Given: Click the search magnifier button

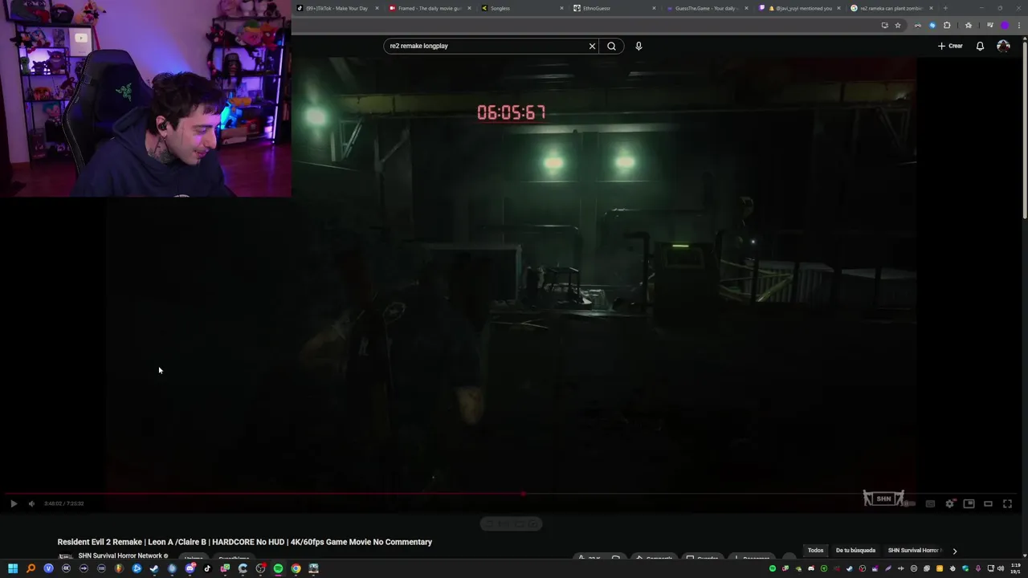Looking at the screenshot, I should [612, 46].
